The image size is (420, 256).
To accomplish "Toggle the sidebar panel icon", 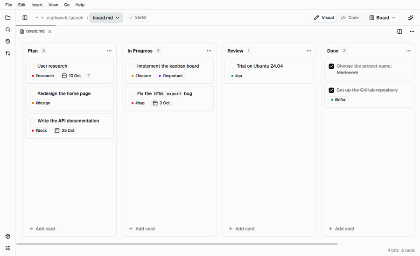I will (25, 18).
